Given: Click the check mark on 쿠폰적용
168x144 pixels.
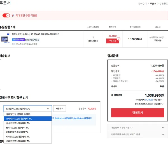Looking at the screenshot, I should tap(118, 39).
